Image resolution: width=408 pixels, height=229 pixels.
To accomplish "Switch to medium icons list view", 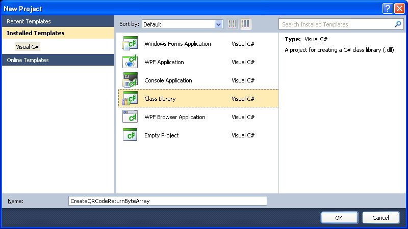I will pyautogui.click(x=245, y=24).
